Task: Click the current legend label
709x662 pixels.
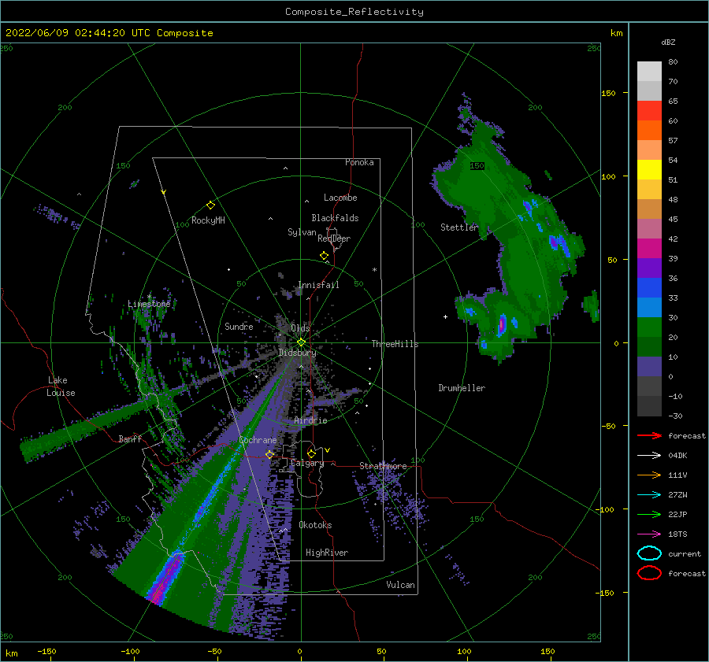Action: (x=685, y=554)
